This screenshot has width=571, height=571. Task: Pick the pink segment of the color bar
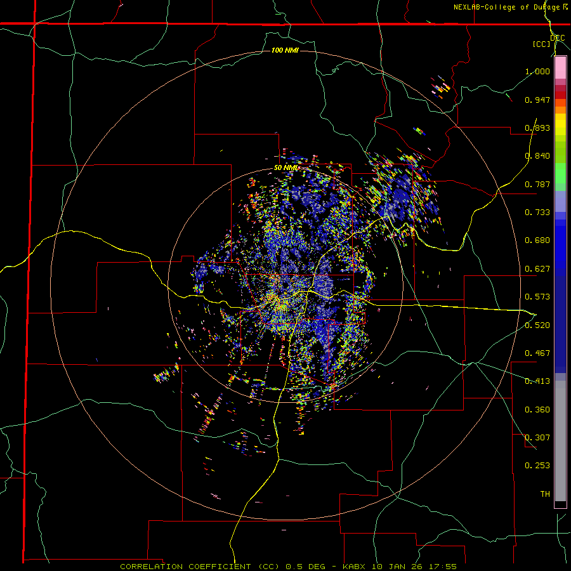click(x=560, y=68)
